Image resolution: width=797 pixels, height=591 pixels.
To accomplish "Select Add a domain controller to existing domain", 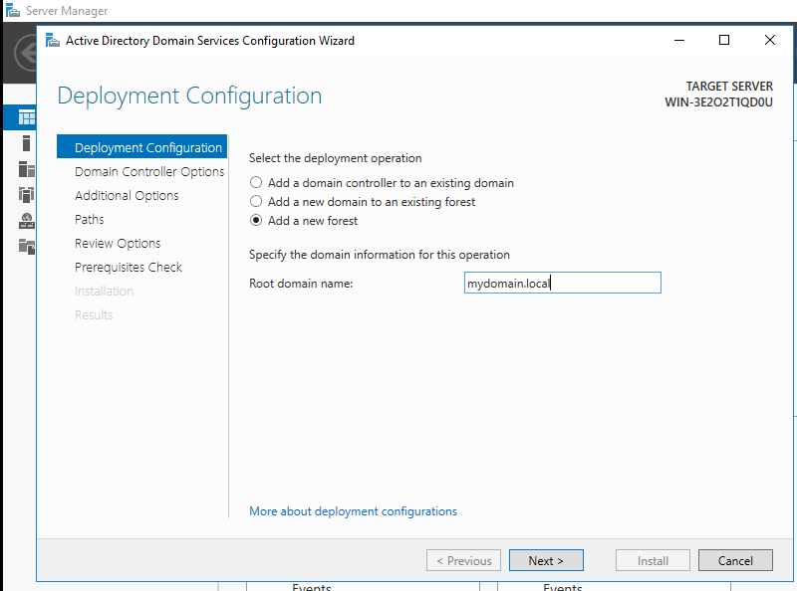I will (x=257, y=183).
